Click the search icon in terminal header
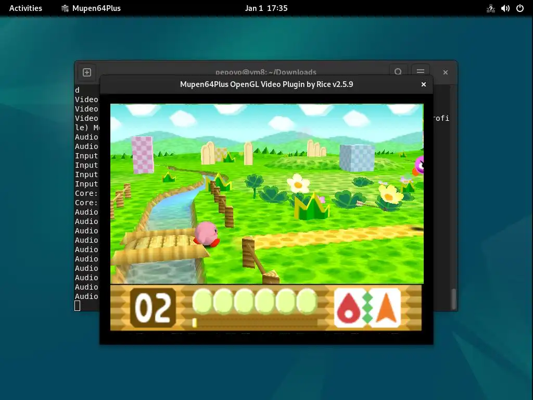The image size is (533, 400). pos(398,72)
